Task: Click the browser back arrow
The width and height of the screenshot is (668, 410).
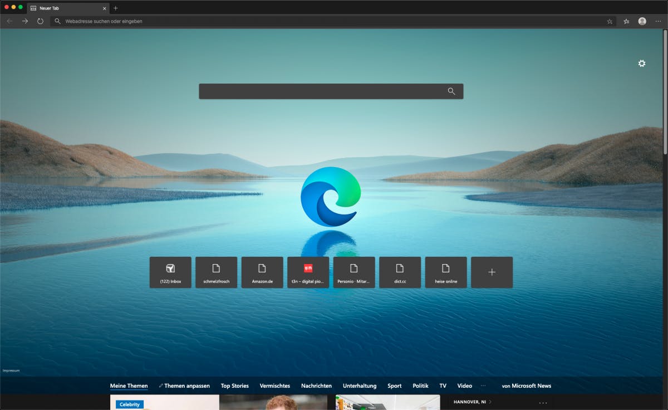Action: (x=9, y=21)
